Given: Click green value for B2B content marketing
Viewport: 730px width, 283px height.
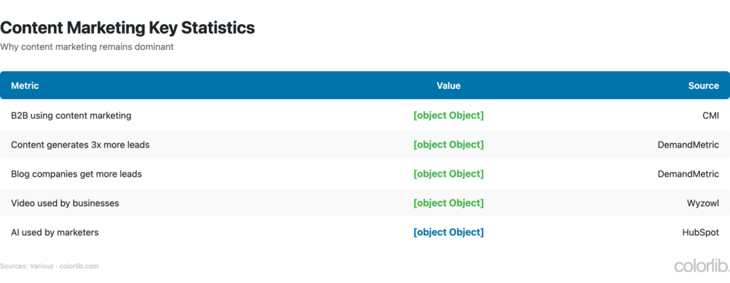Looking at the screenshot, I should tap(448, 115).
